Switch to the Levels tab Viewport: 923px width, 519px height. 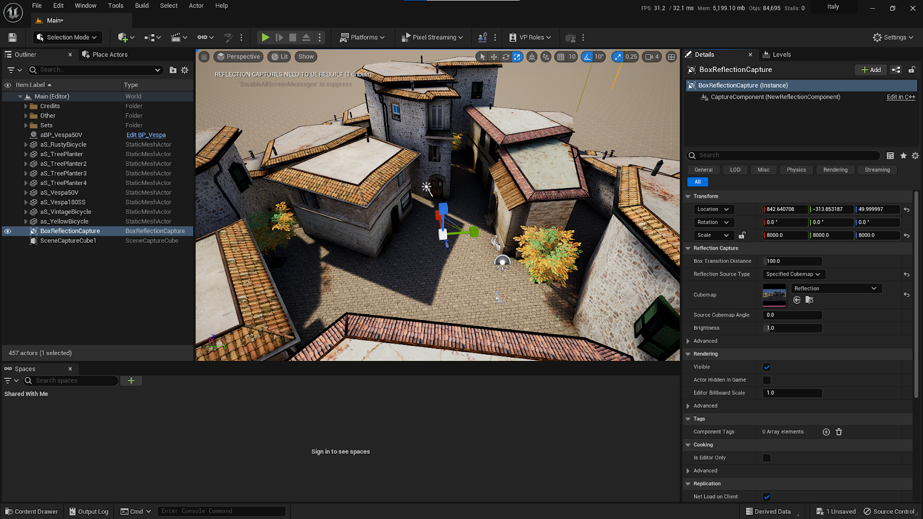pyautogui.click(x=776, y=55)
